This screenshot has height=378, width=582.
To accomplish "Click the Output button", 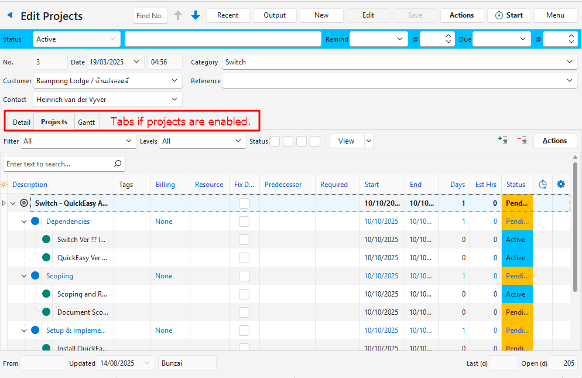I will 275,15.
